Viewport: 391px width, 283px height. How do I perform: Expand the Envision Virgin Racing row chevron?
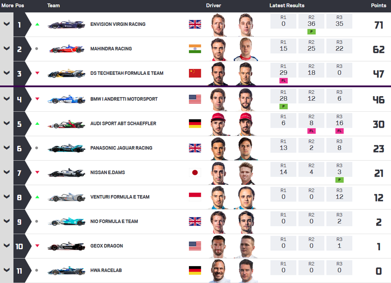pos(7,24)
